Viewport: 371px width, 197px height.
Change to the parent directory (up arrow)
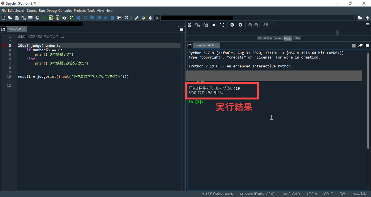pyautogui.click(x=367, y=18)
